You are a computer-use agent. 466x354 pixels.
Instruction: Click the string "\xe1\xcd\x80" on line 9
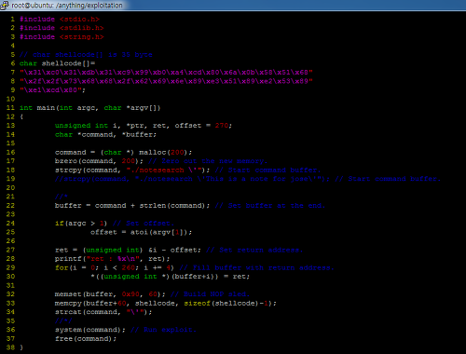click(51, 90)
